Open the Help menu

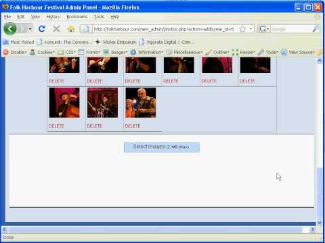(114, 17)
